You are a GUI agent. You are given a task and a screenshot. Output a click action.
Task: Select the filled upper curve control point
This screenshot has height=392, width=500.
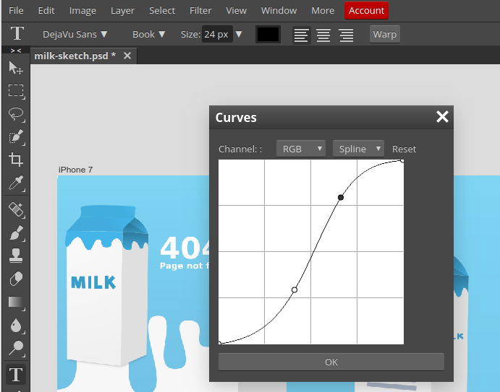(341, 198)
